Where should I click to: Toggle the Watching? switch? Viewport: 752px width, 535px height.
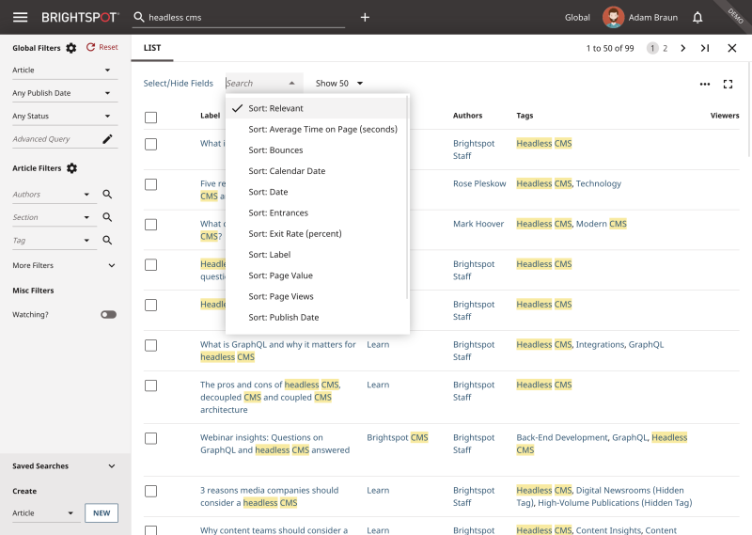108,315
